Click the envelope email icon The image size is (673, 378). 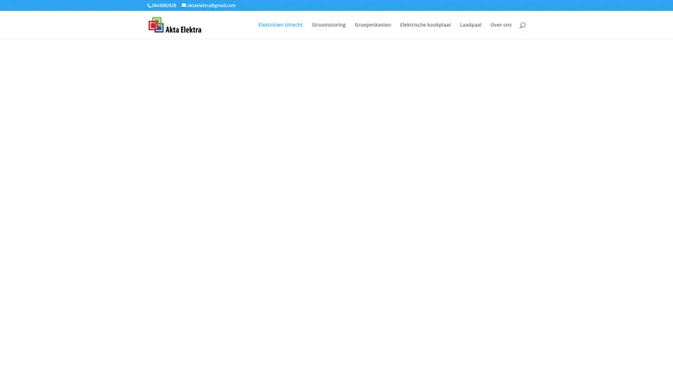183,5
